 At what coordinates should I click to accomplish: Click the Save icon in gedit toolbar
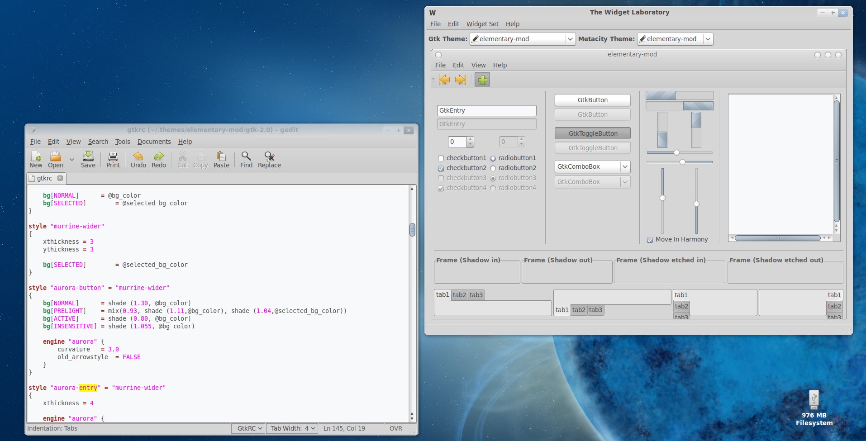click(x=88, y=156)
